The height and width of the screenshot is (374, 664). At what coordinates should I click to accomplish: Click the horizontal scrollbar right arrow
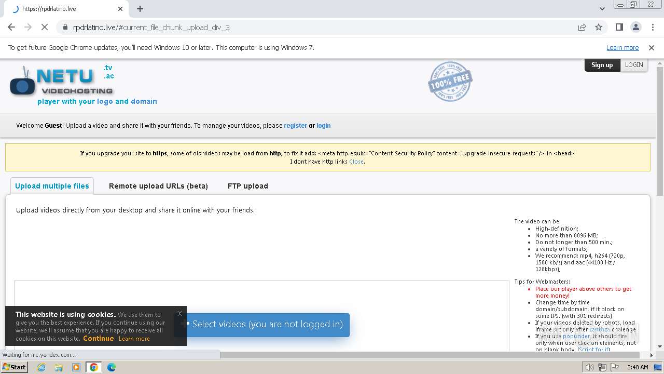coord(652,355)
